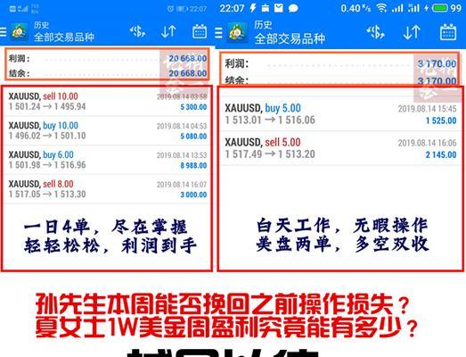Viewport: 466px width, 357px height.
Task: Open XAUUSD buy 5.00 trade entry
Action: click(340, 114)
